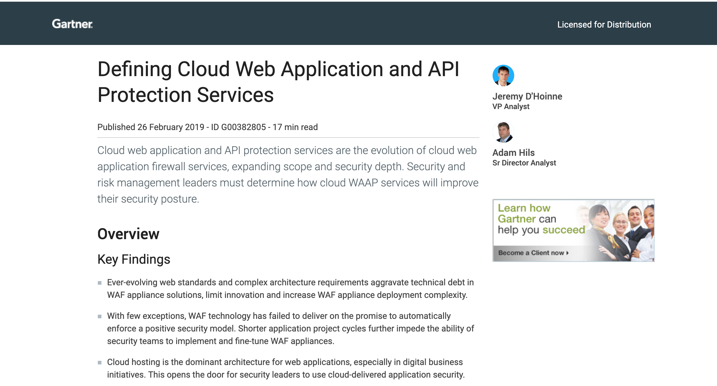
Task: Open Jeremy D'Hoinne author name link
Action: pos(527,96)
